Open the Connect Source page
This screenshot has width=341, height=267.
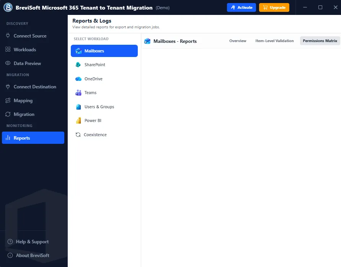(x=33, y=36)
